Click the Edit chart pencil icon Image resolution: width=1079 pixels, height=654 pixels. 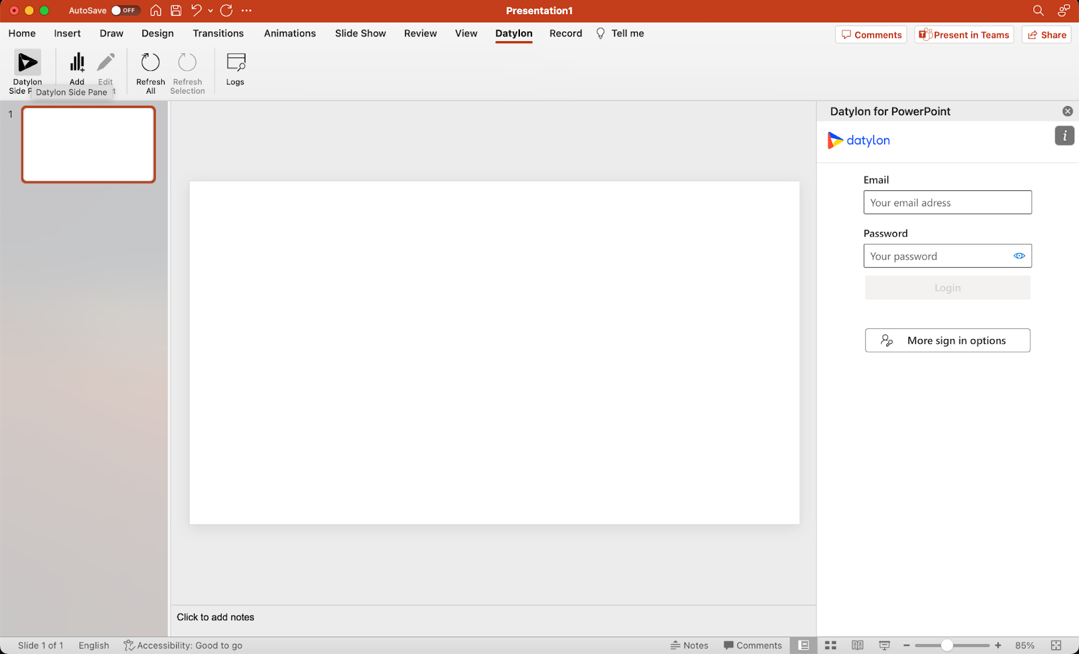(x=106, y=63)
